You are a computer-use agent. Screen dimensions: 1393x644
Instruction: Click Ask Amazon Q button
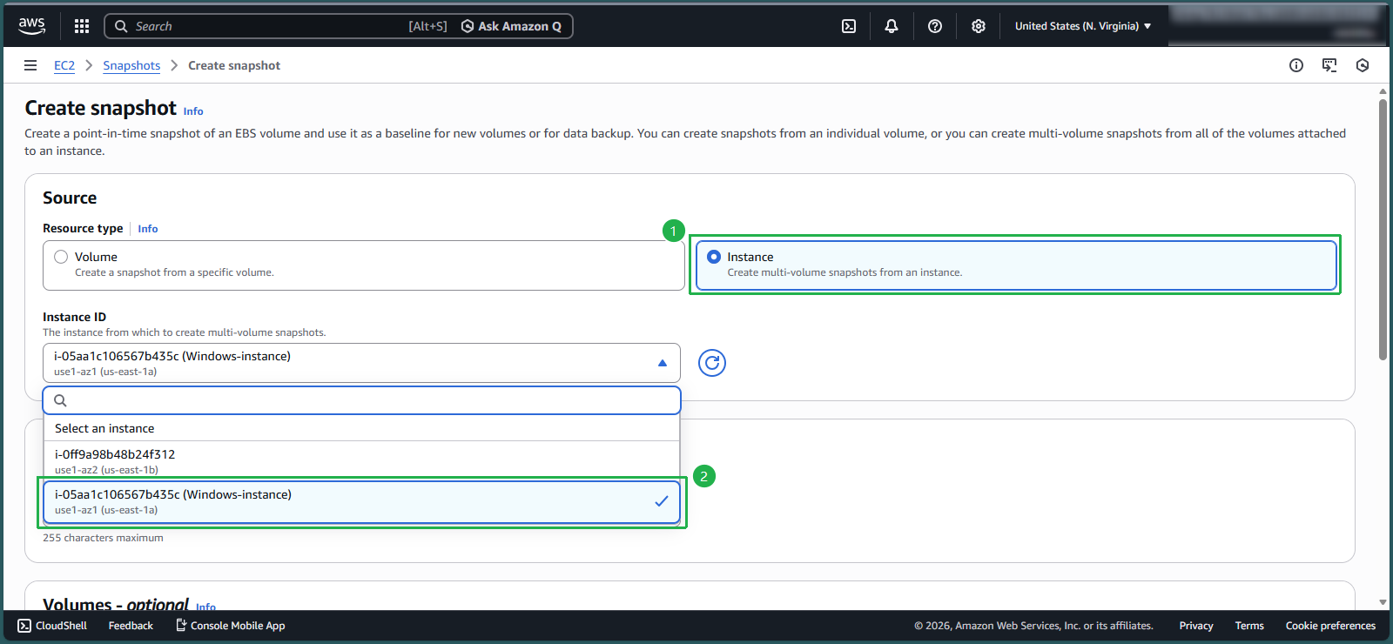(x=512, y=26)
